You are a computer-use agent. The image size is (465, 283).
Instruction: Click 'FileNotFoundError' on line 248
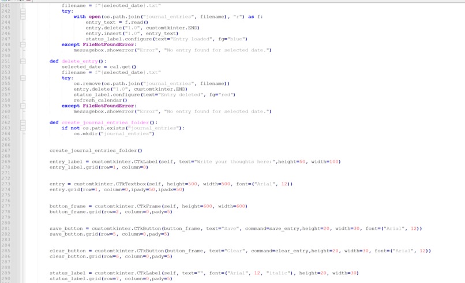point(108,44)
